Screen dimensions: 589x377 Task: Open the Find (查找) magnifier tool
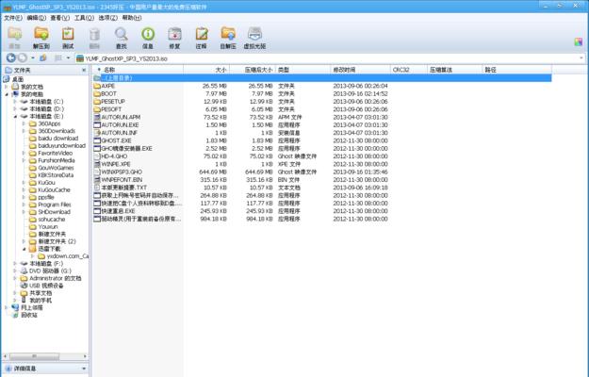[121, 38]
